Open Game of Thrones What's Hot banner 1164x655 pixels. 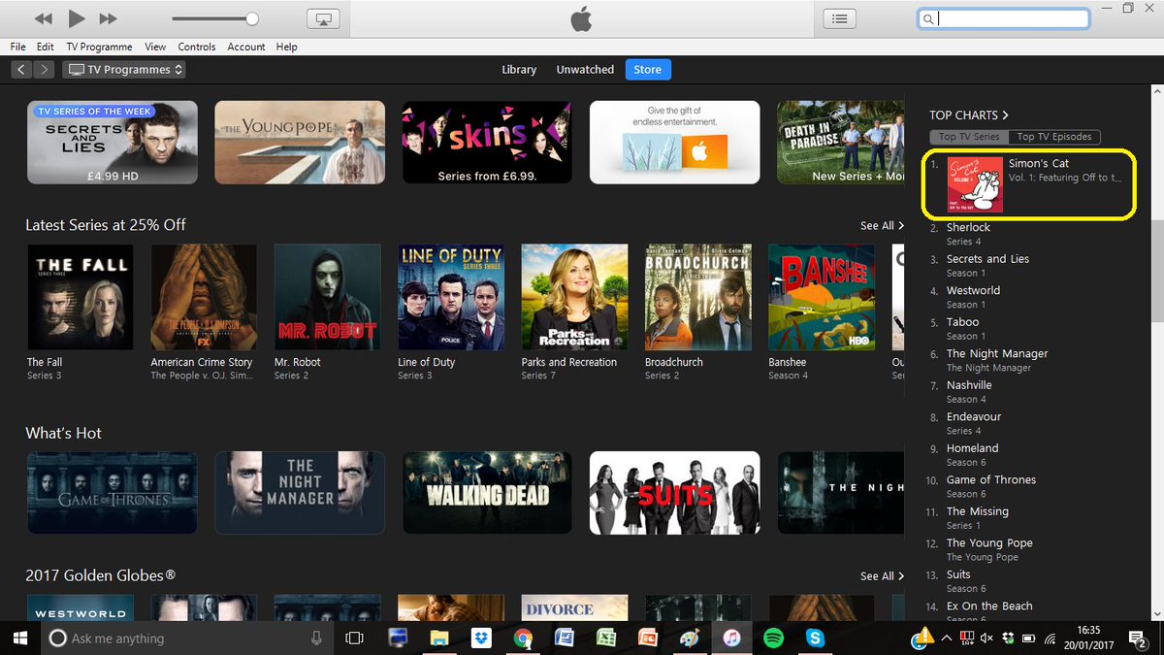(112, 493)
